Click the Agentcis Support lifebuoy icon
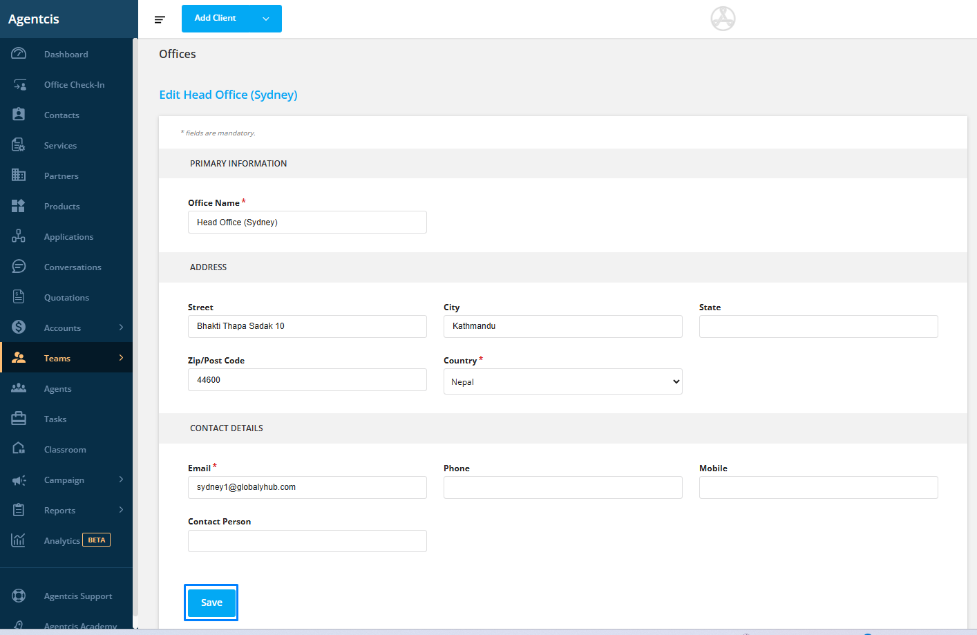 click(19, 596)
